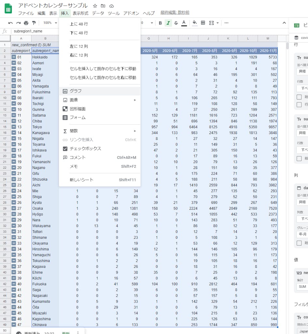
Task: Open the refresh bar's three-dot options
Action: click(x=78, y=332)
